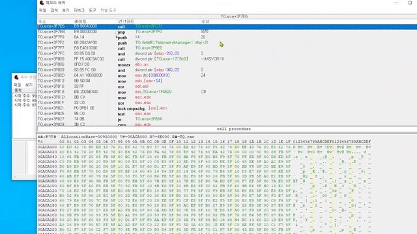
Task: Click the 연산코드 column header
Action: point(126,21)
